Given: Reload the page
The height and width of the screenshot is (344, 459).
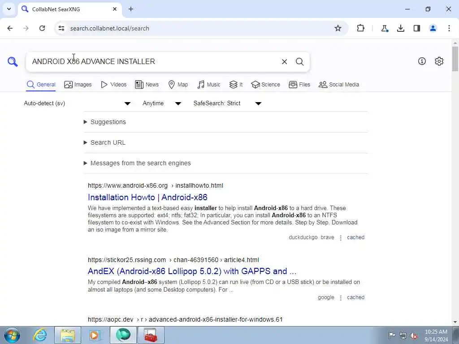Looking at the screenshot, I should pos(42,28).
